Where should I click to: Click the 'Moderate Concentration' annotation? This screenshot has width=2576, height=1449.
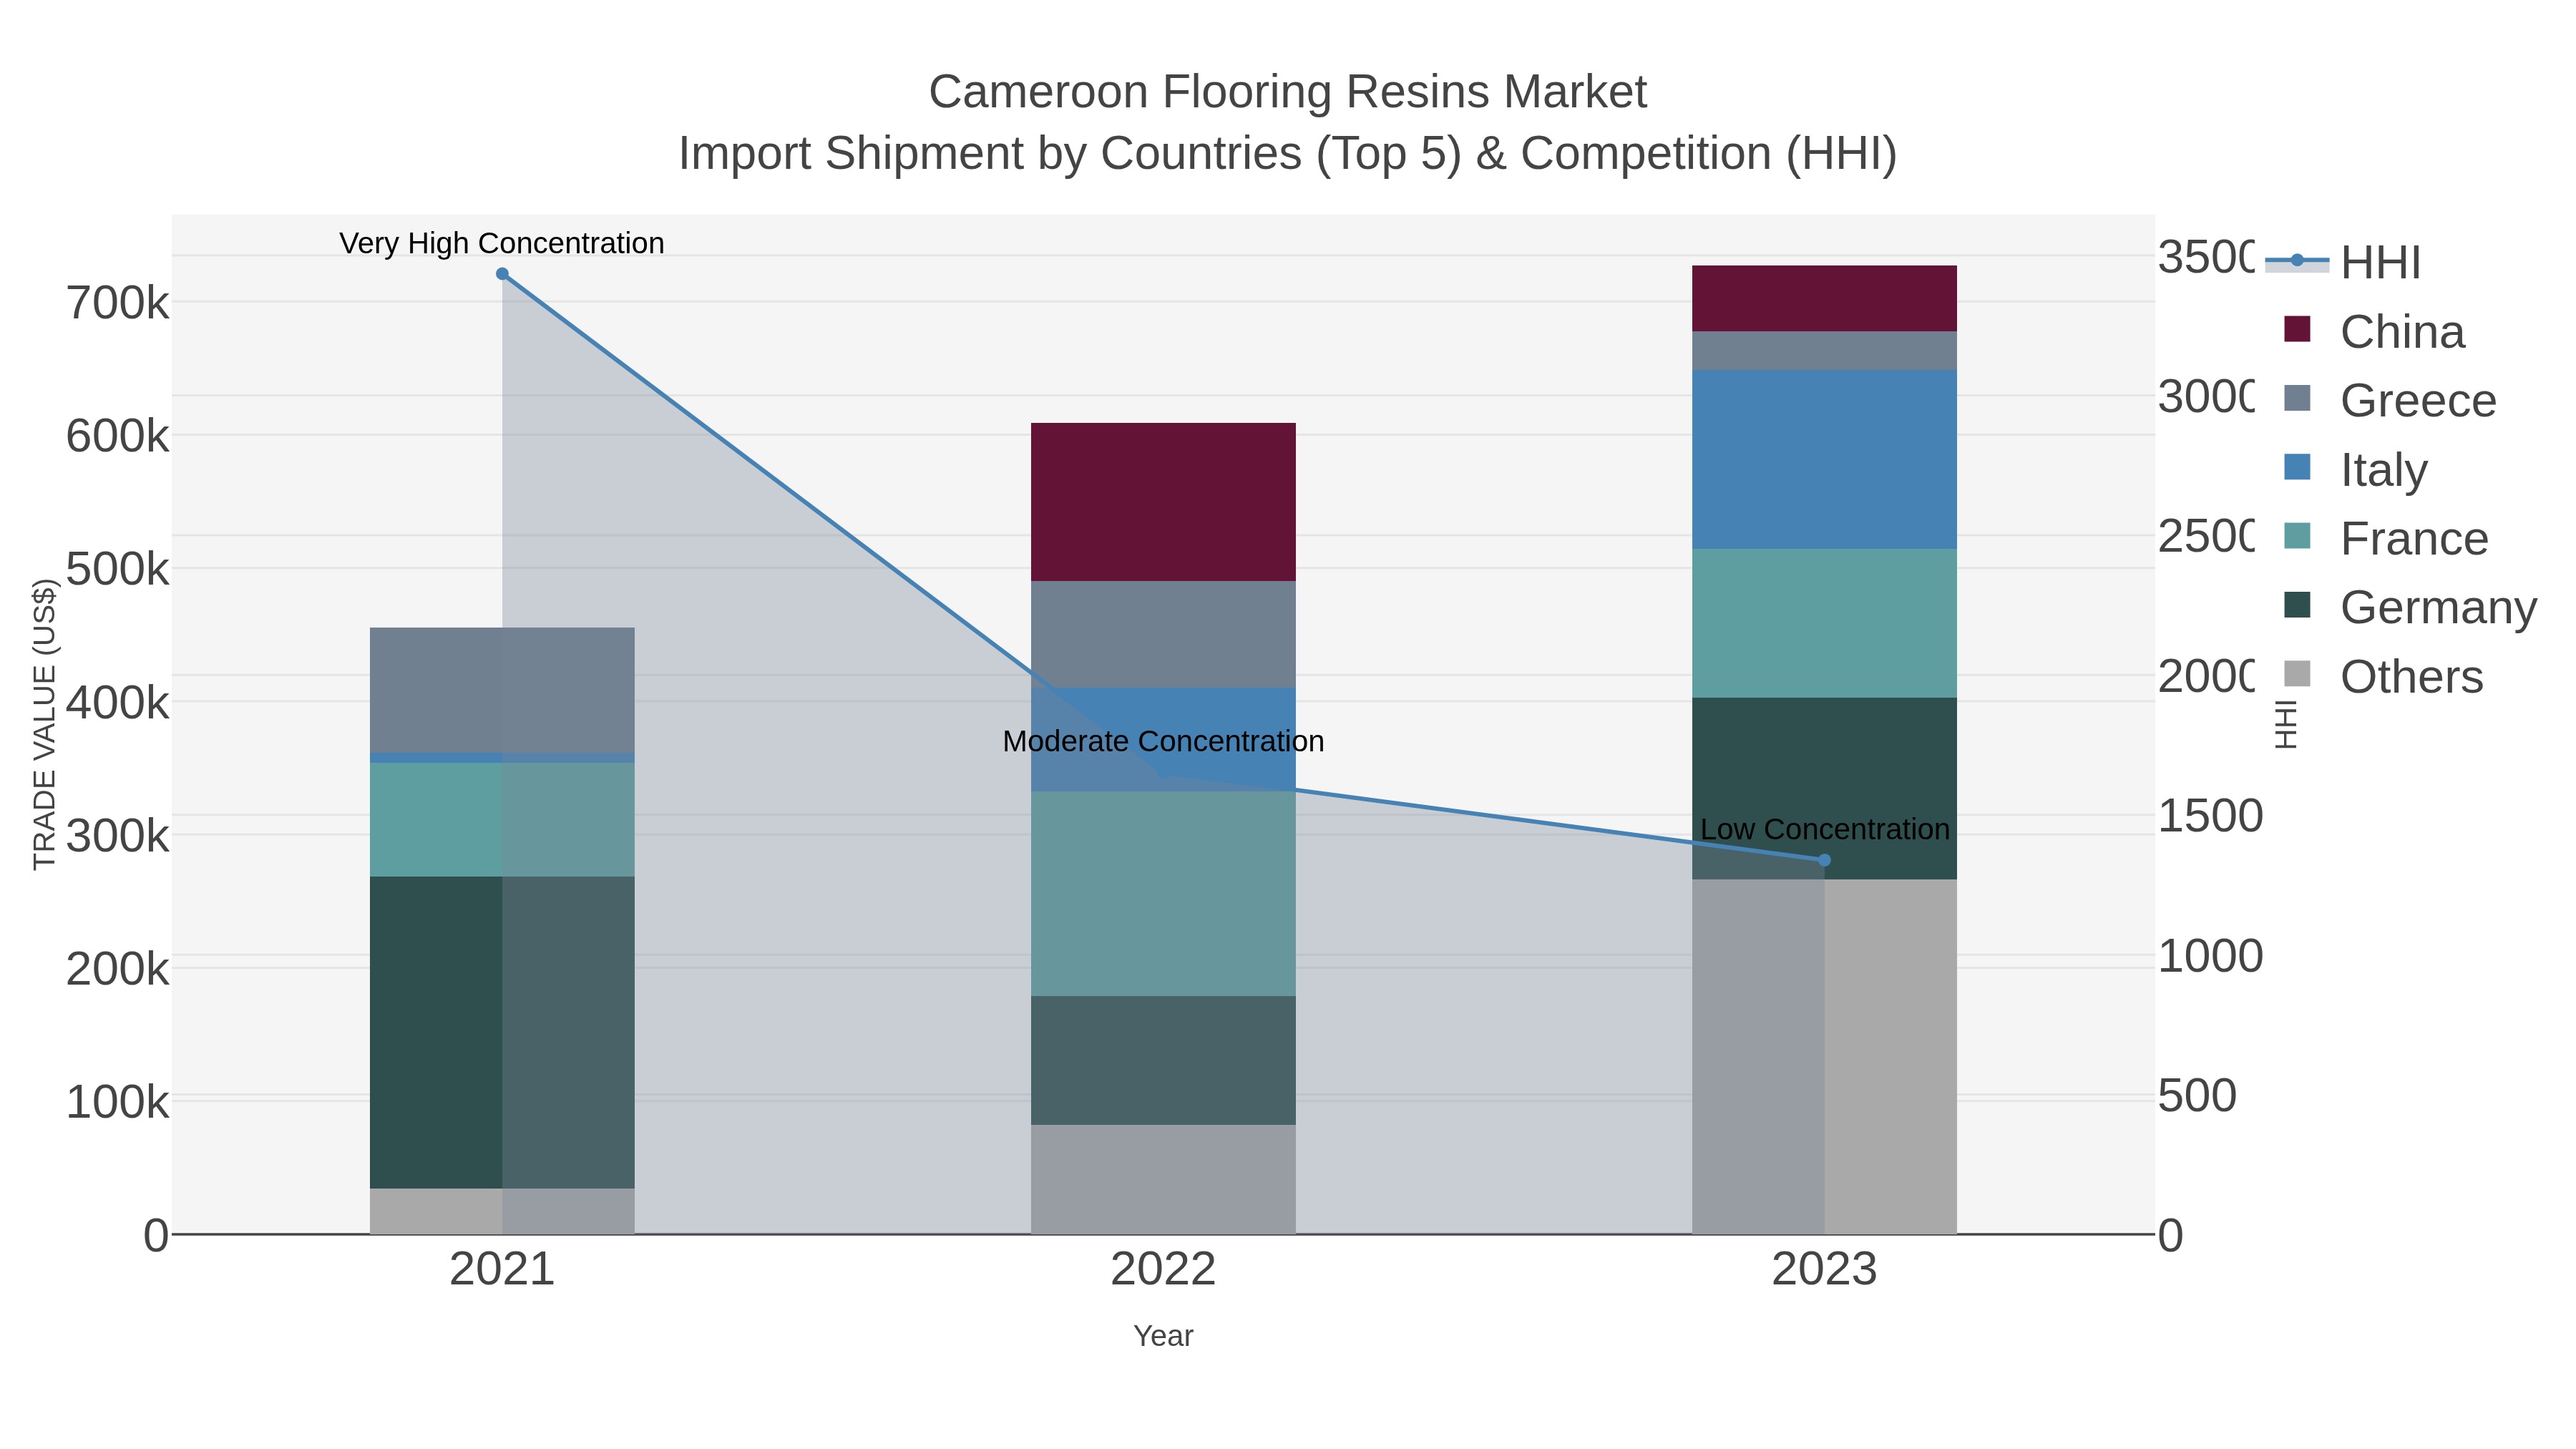(x=1163, y=741)
